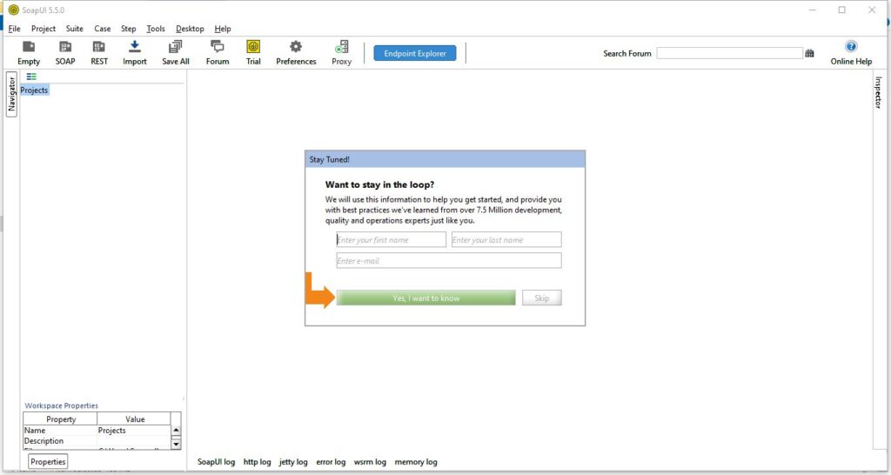Open the Project menu
This screenshot has height=475, width=891.
click(44, 29)
